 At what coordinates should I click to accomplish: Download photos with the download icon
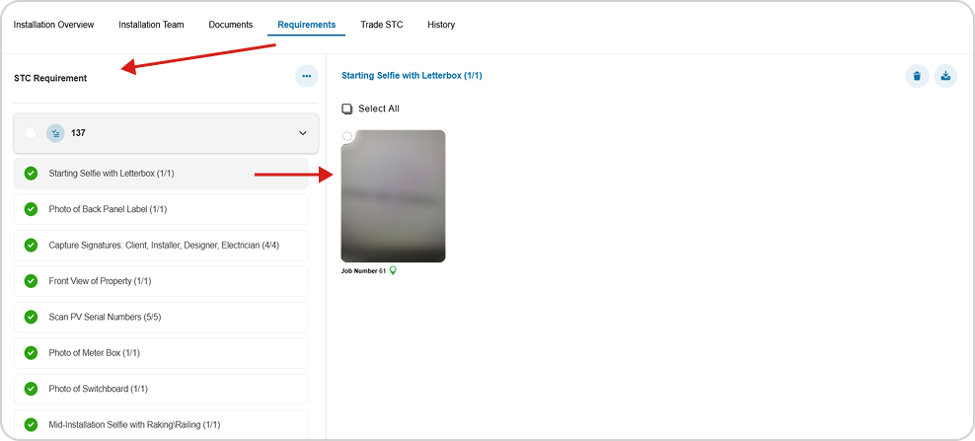[x=945, y=76]
